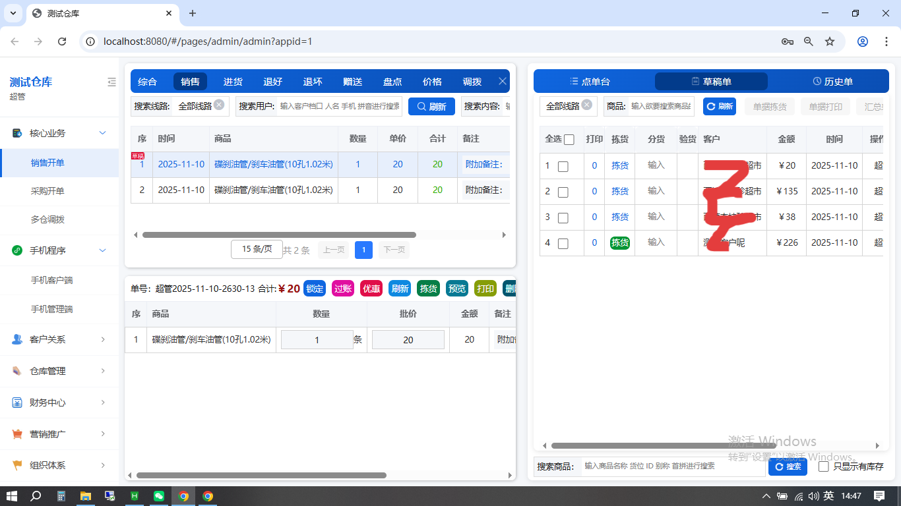Image resolution: width=901 pixels, height=506 pixels.
Task: Click the 优惠 discount icon
Action: click(x=371, y=288)
